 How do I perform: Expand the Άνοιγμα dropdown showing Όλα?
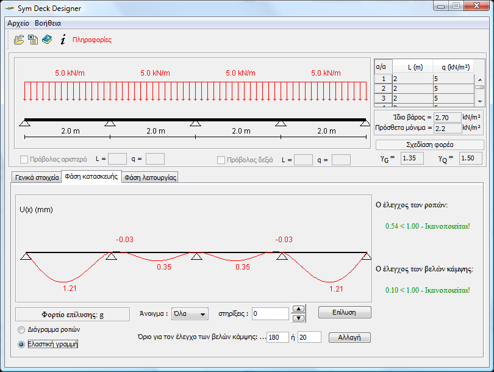[190, 313]
